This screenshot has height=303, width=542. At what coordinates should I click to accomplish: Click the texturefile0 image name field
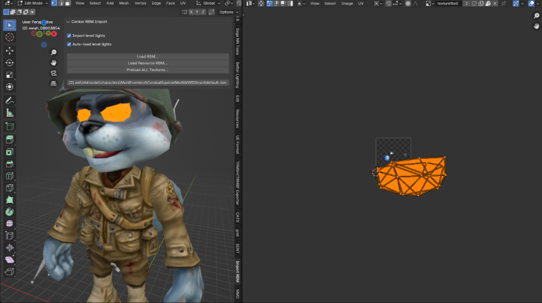pyautogui.click(x=449, y=3)
